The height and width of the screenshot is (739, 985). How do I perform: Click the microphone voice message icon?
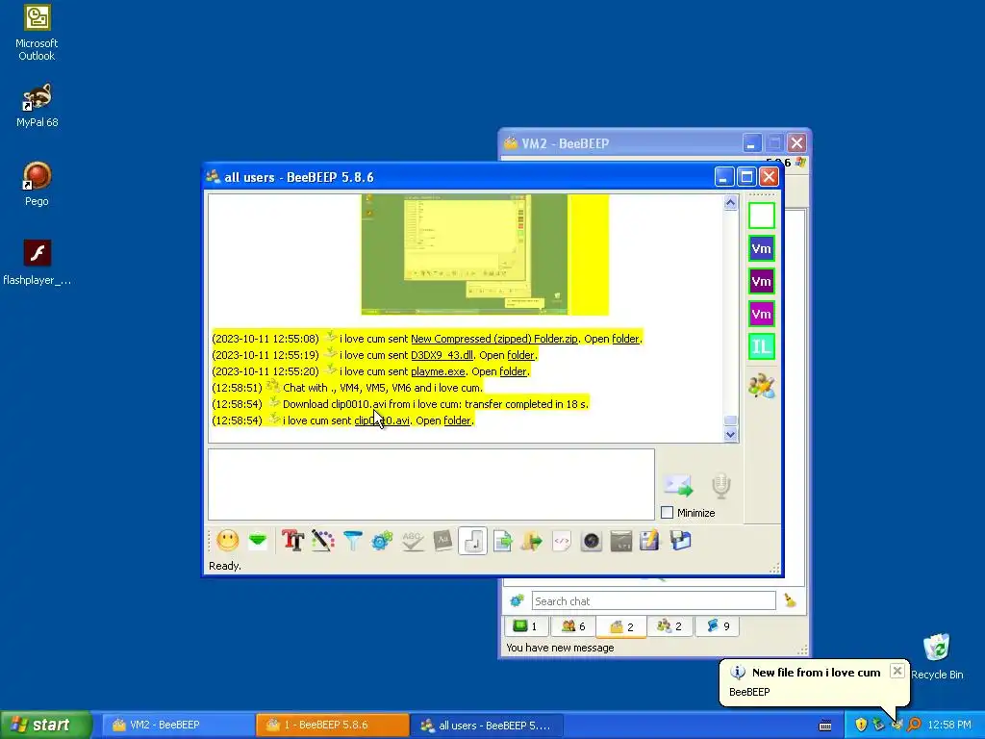(721, 486)
